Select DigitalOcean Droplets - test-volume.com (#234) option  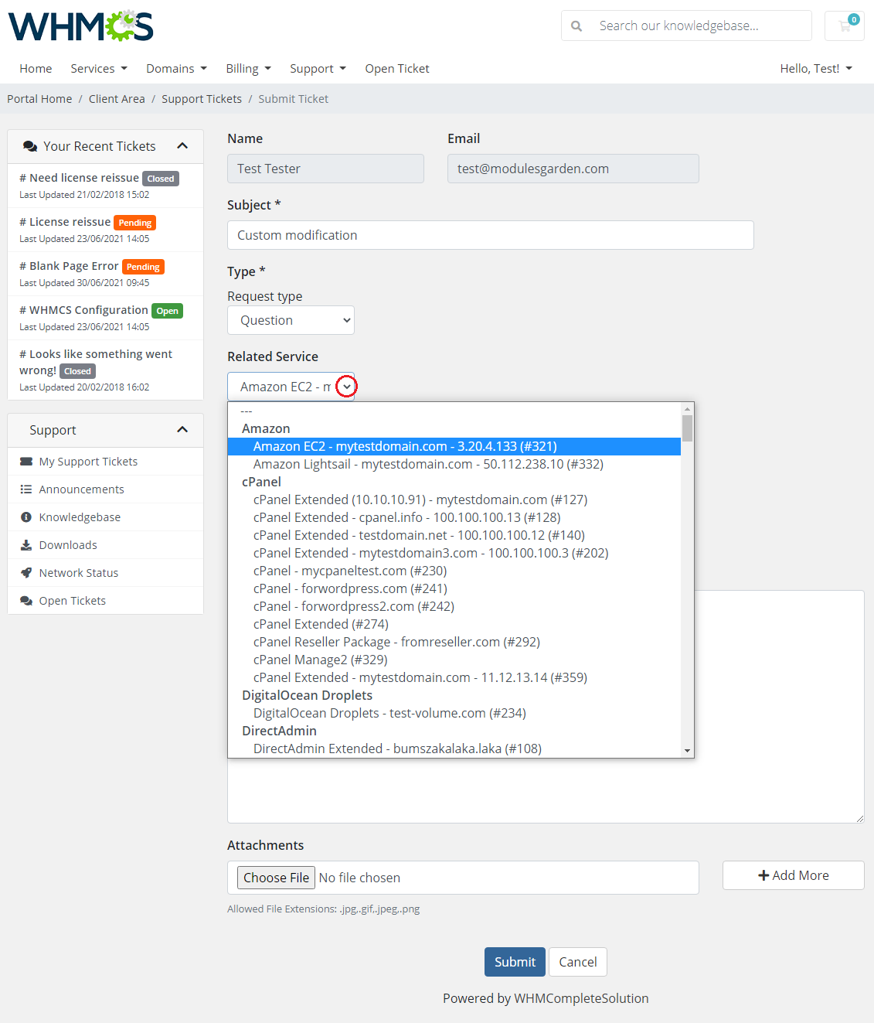(x=454, y=713)
